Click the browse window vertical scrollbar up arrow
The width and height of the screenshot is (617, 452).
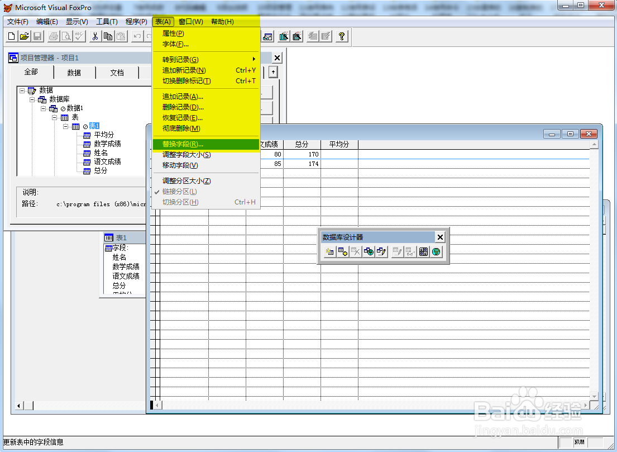pyautogui.click(x=594, y=145)
